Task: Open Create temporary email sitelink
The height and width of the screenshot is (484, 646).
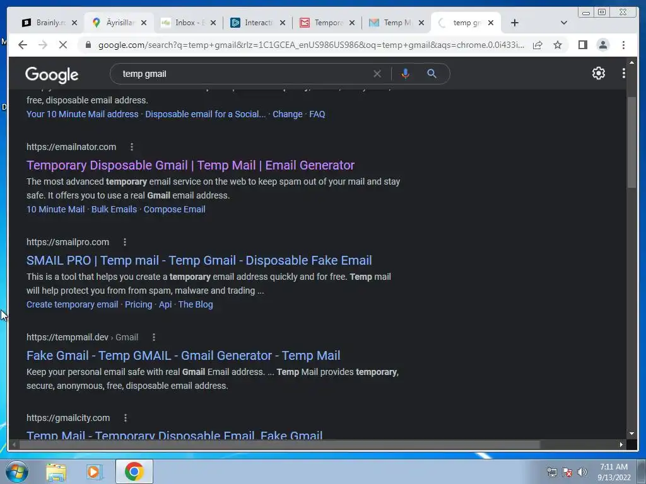Action: coord(72,304)
